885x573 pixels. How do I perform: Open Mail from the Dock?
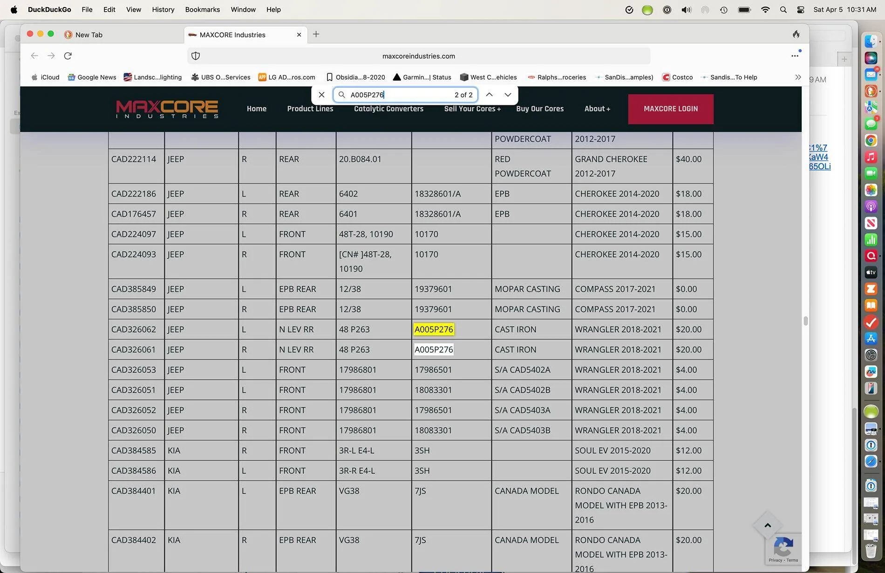871,74
